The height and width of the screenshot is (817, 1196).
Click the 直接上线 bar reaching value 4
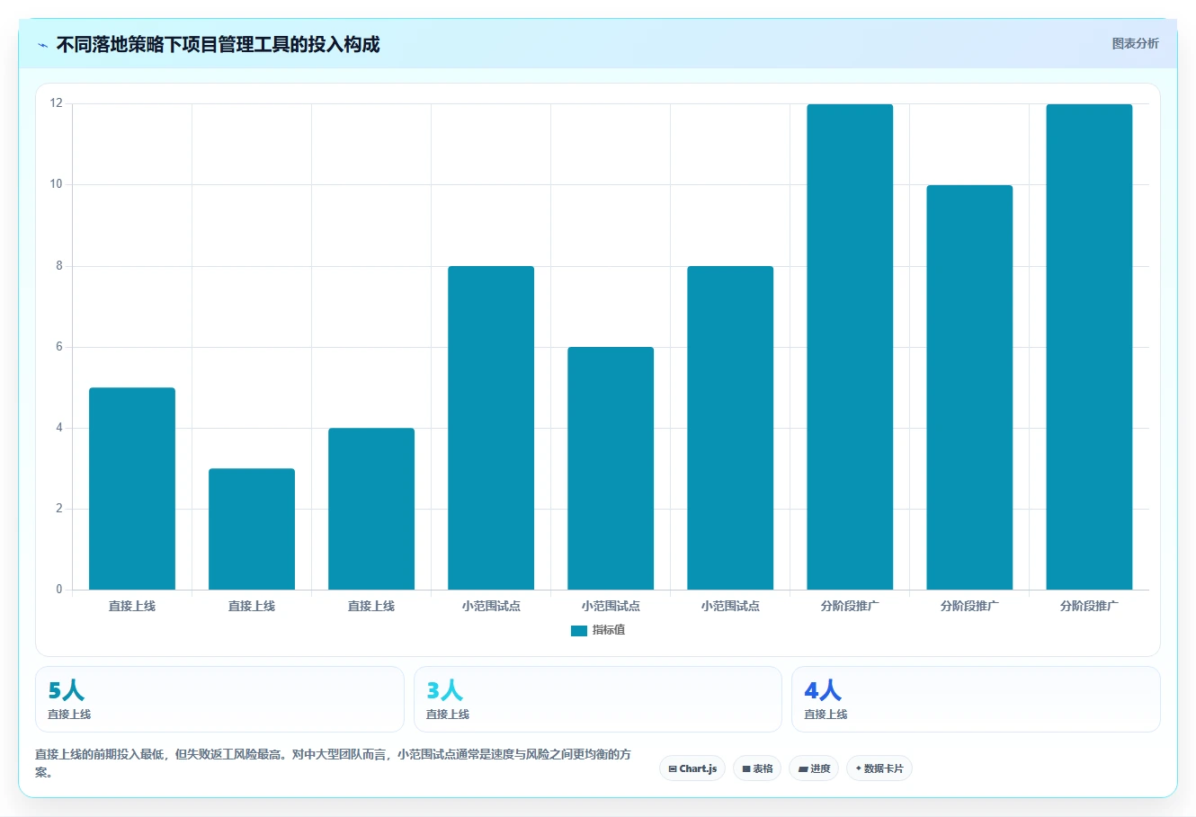(371, 509)
